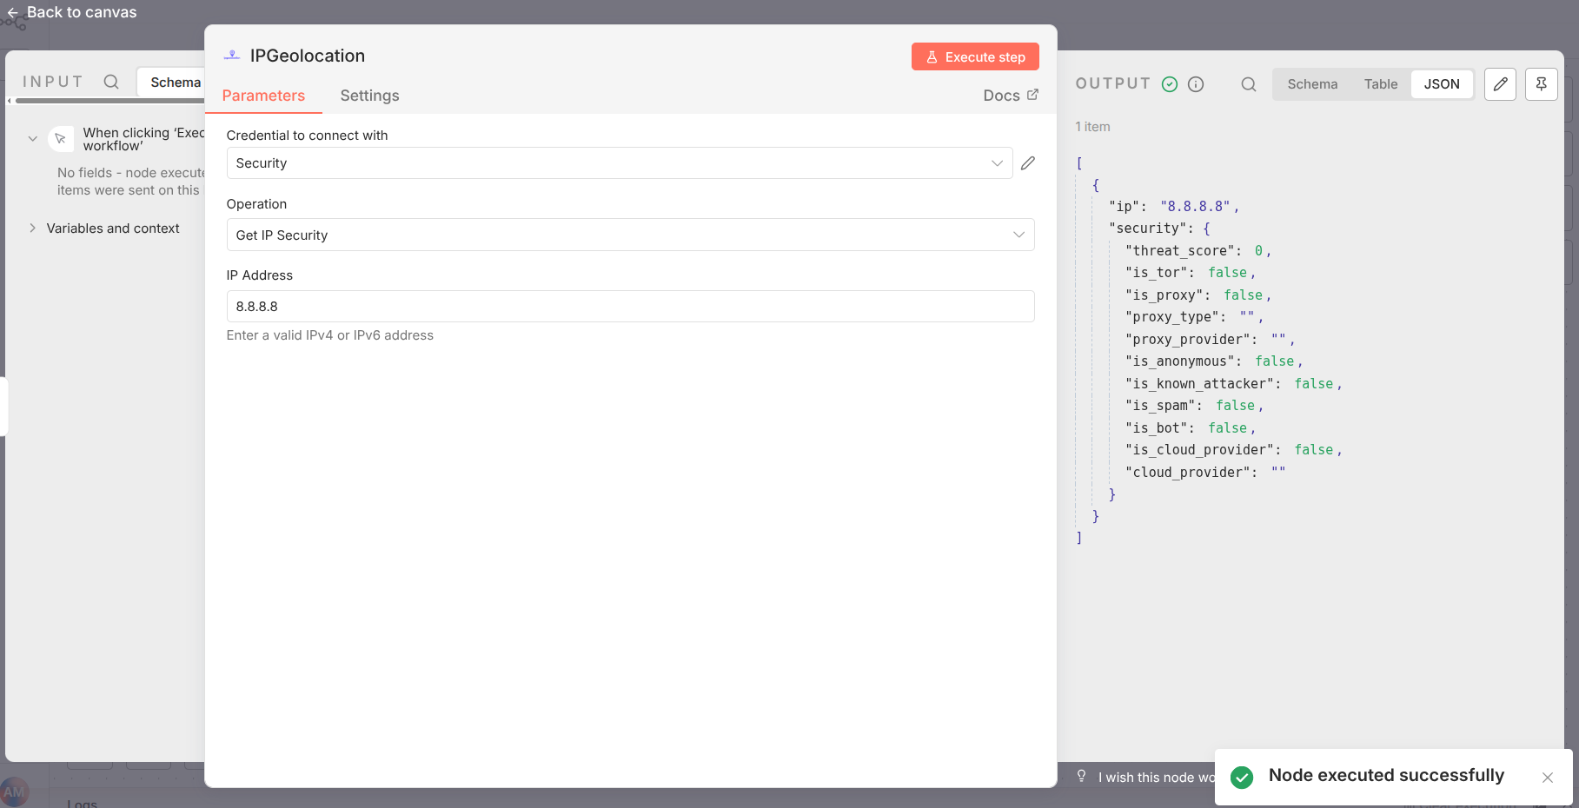Open the Credential dropdown showing Security

click(x=619, y=163)
